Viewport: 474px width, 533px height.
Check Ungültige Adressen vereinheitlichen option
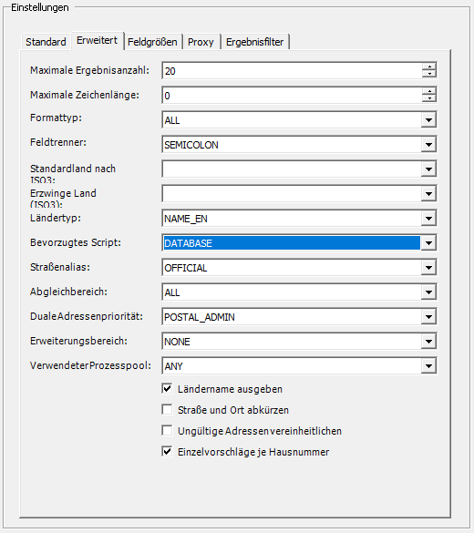(167, 431)
